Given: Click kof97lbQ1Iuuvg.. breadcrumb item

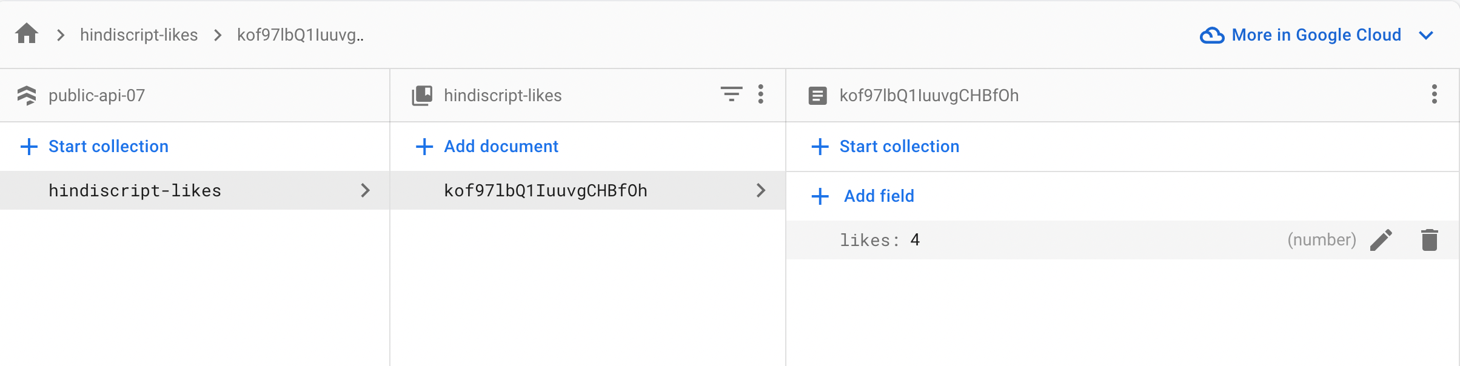Looking at the screenshot, I should [x=300, y=35].
